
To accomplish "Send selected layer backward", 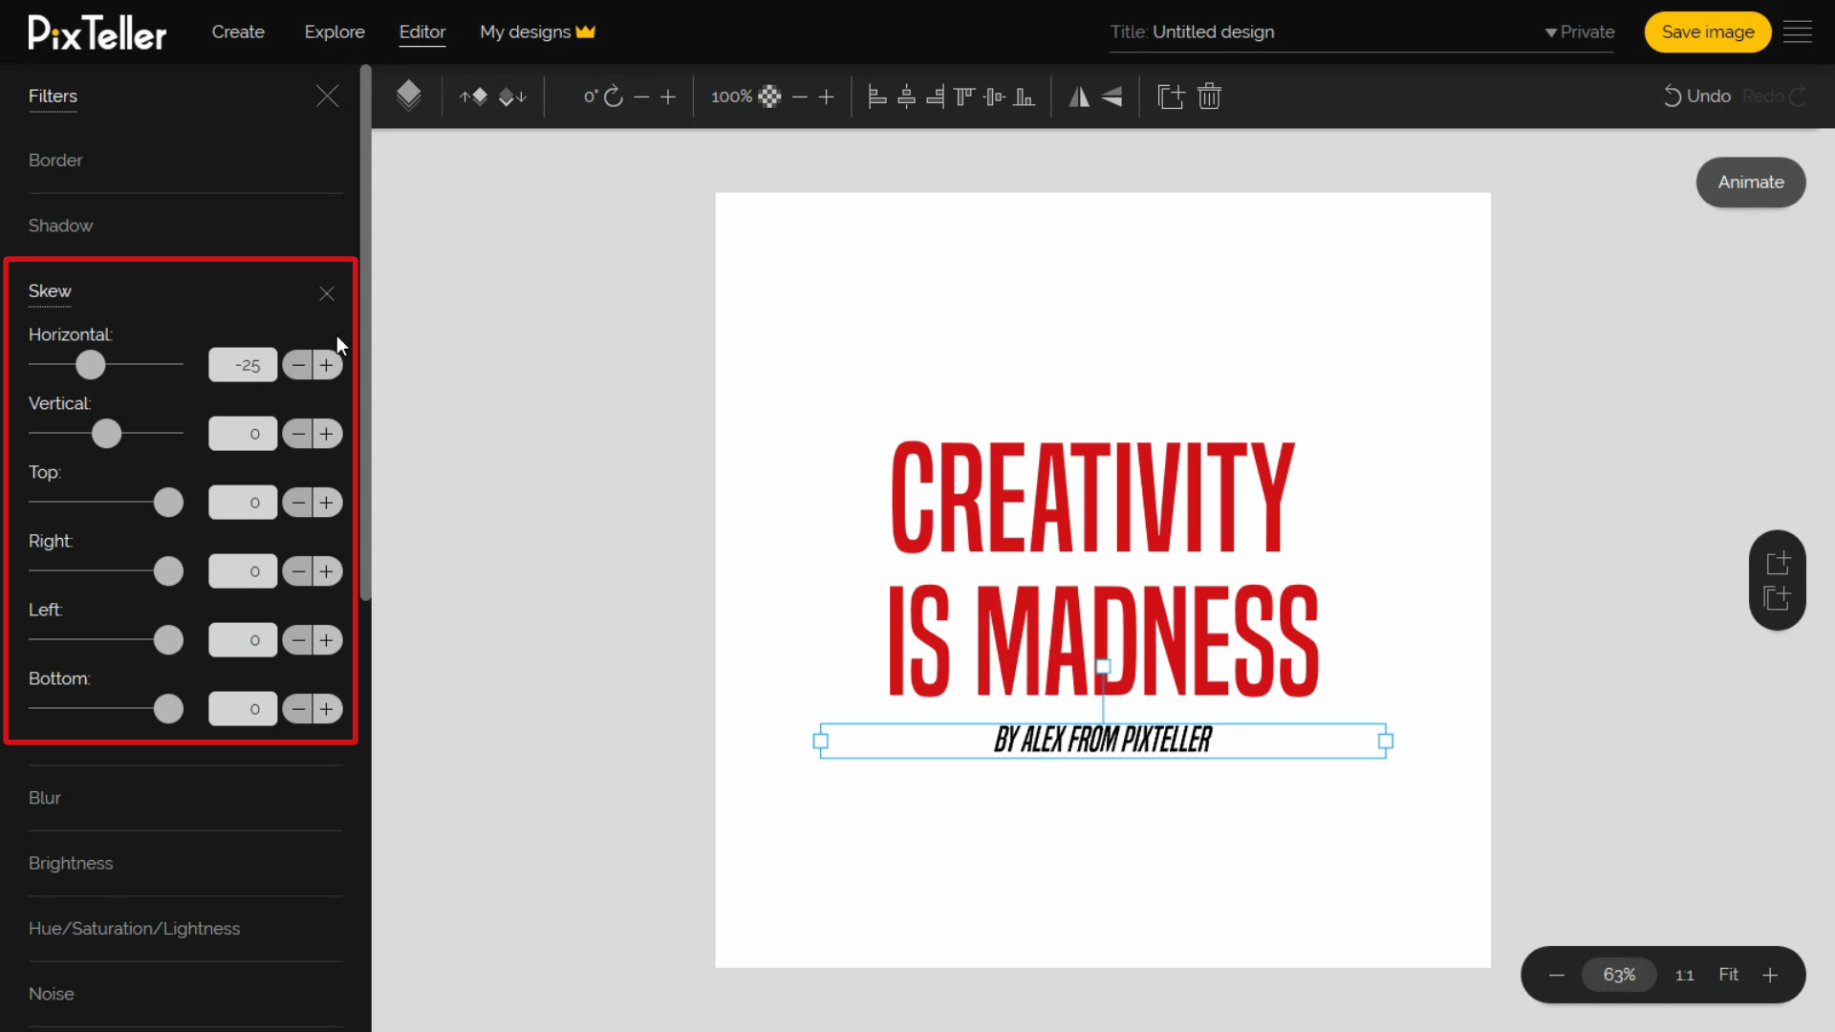I will [513, 97].
